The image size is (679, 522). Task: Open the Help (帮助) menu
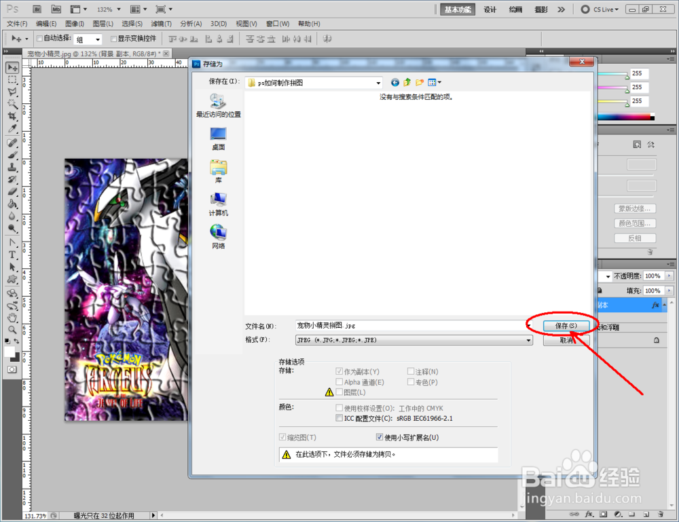coord(309,24)
